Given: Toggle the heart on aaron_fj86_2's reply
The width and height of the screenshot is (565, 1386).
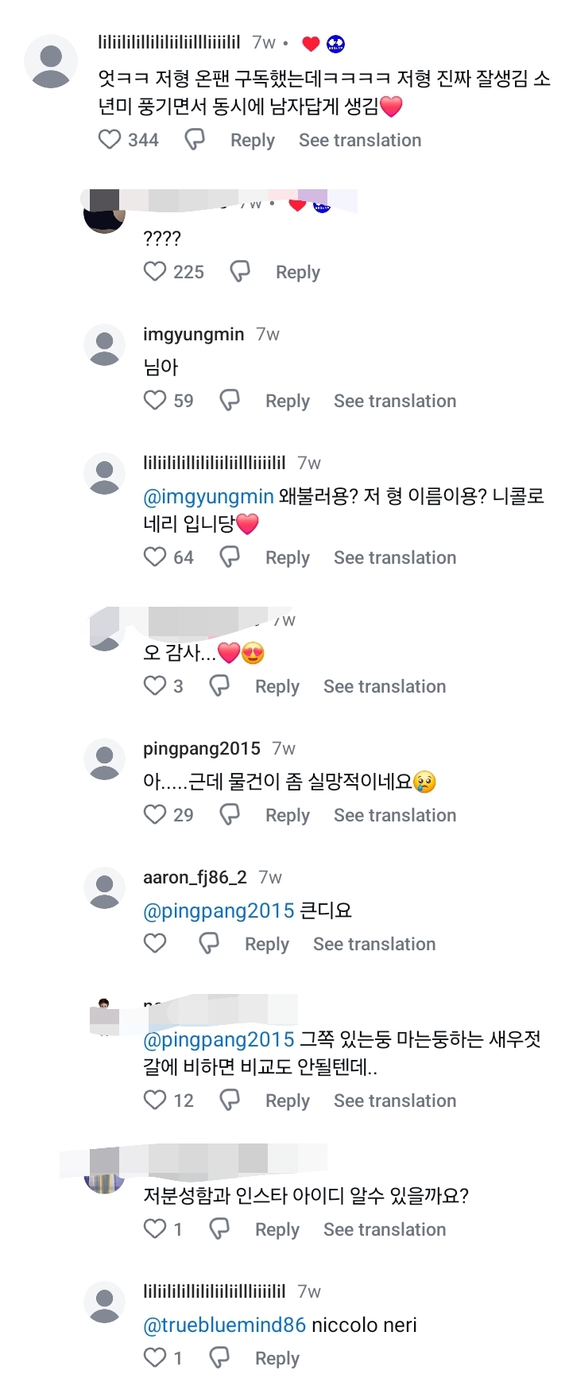Looking at the screenshot, I should pyautogui.click(x=155, y=943).
